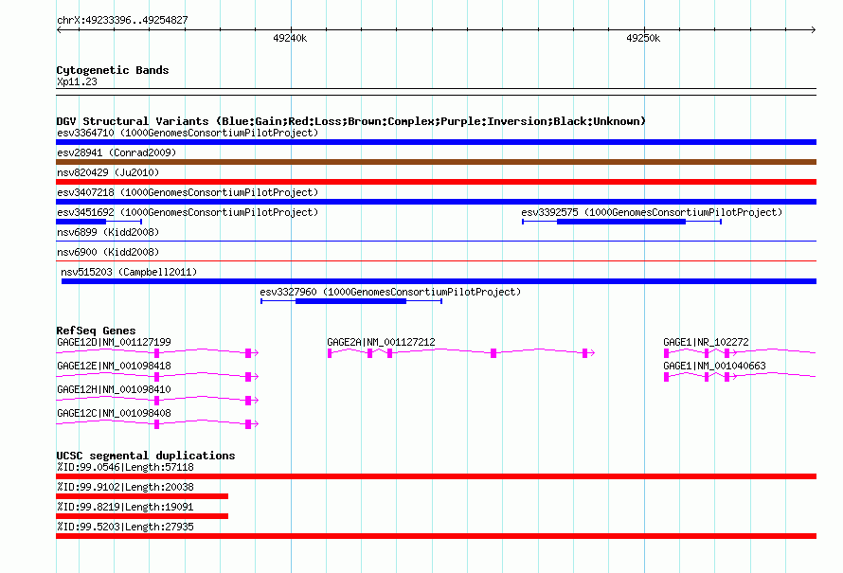This screenshot has width=843, height=573.
Task: Open gene GAGE12C|NM_001098408 label
Action: pyautogui.click(x=114, y=413)
